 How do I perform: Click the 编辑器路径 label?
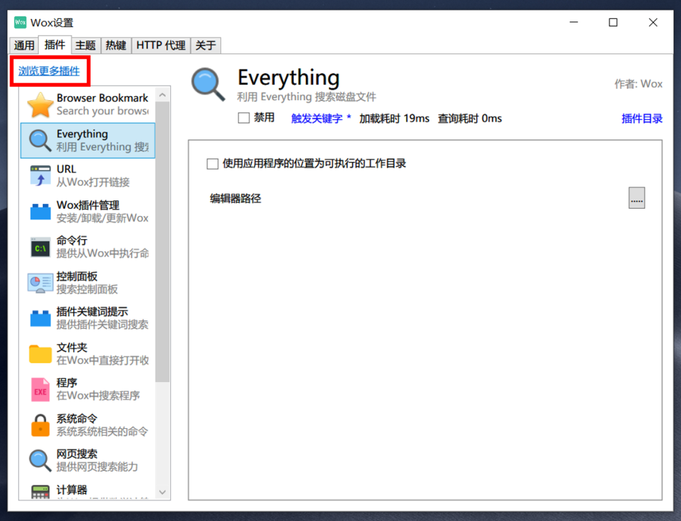click(235, 199)
